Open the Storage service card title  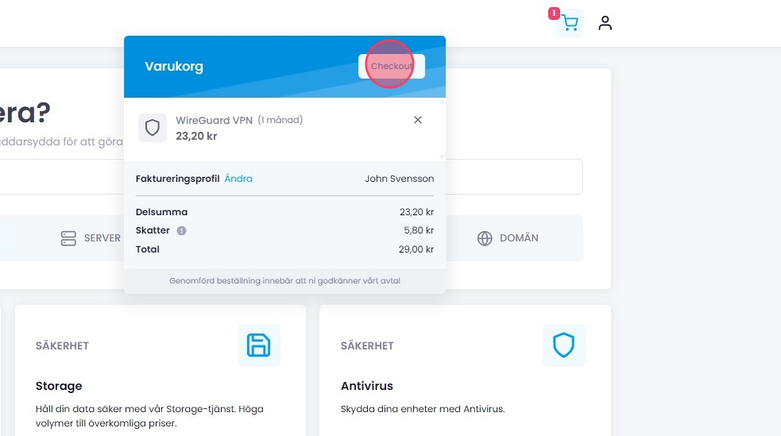59,386
